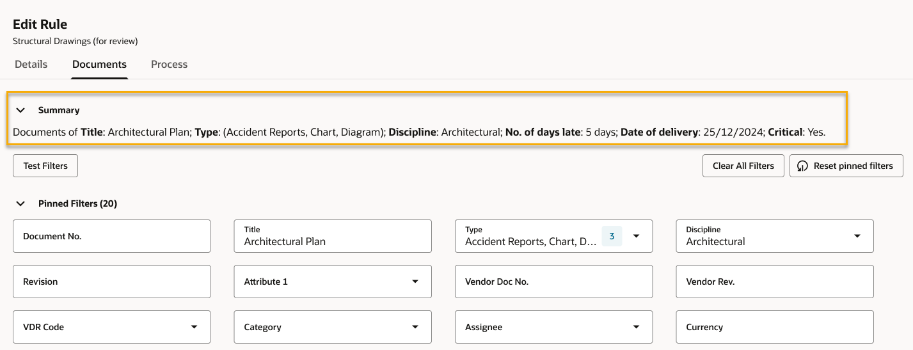Click the Reset pinned filters button
The height and width of the screenshot is (350, 913).
point(846,166)
